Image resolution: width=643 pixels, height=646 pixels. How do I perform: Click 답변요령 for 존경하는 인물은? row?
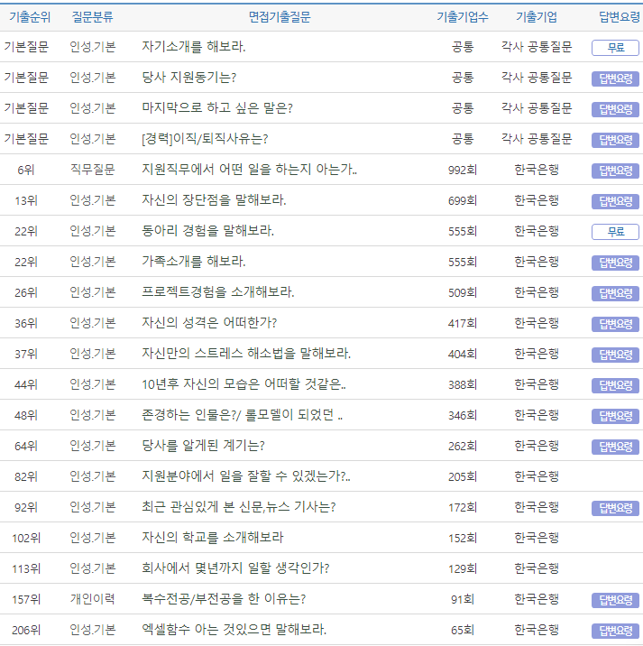615,416
